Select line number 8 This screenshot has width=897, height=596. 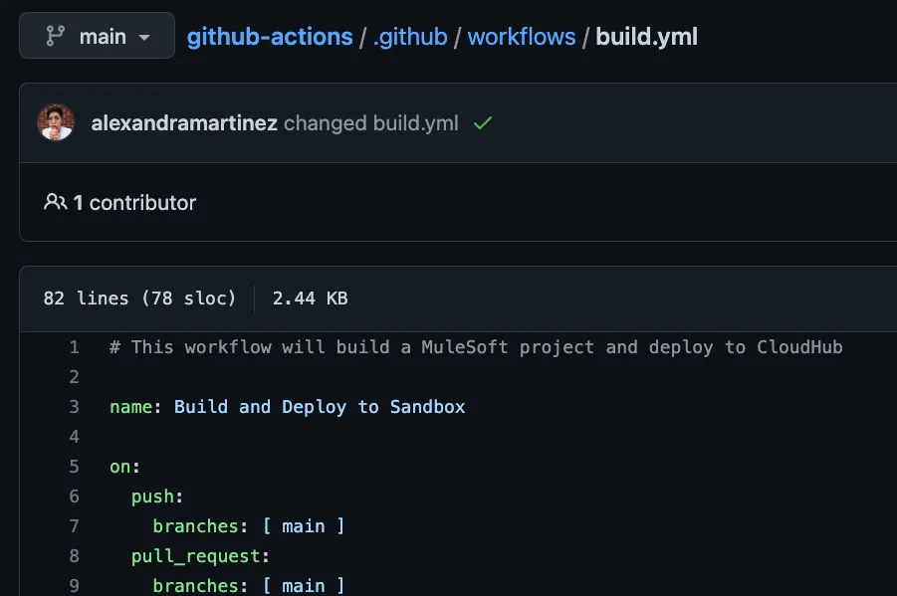point(74,555)
